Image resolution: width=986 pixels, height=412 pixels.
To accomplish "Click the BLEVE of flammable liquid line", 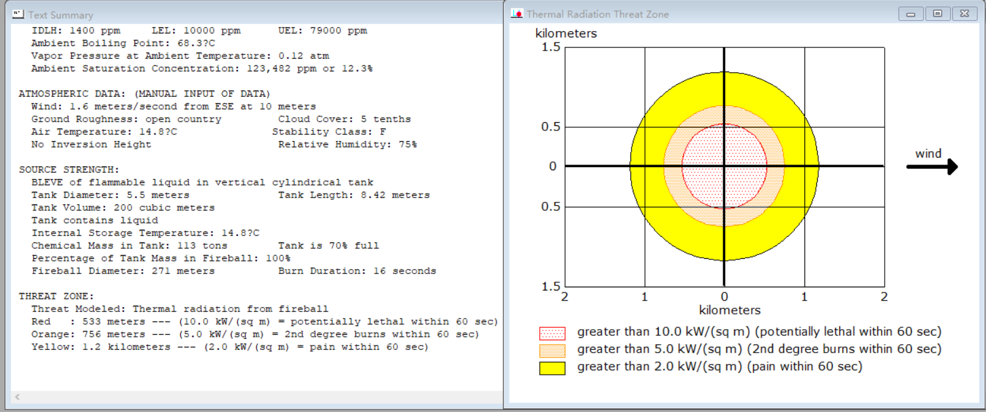I will pyautogui.click(x=203, y=182).
